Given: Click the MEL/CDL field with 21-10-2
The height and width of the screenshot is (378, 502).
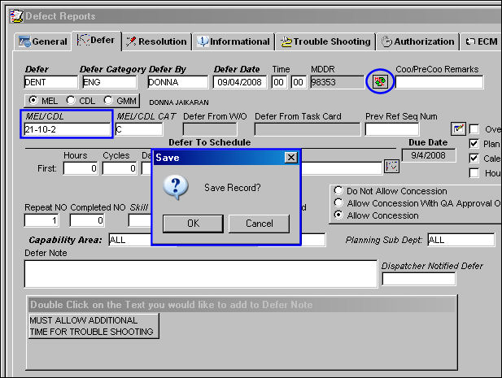Looking at the screenshot, I should click(68, 129).
